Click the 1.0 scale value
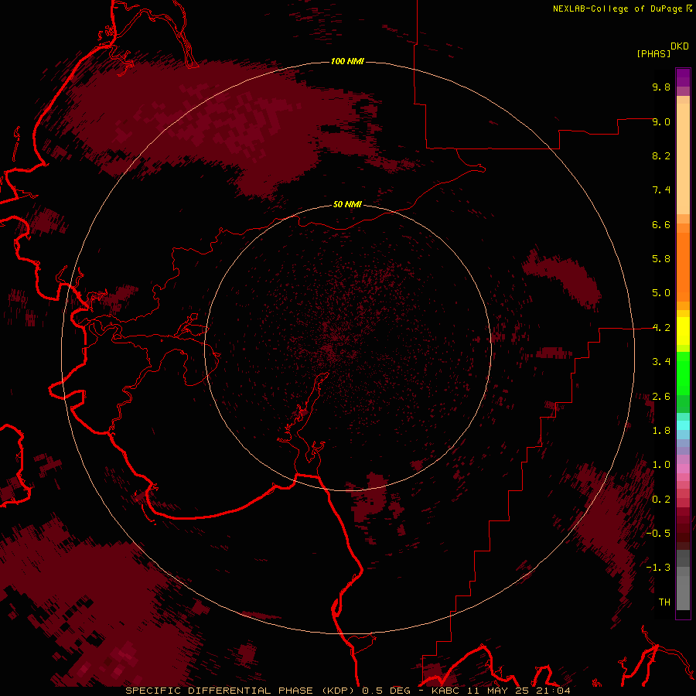The image size is (696, 696). [661, 465]
